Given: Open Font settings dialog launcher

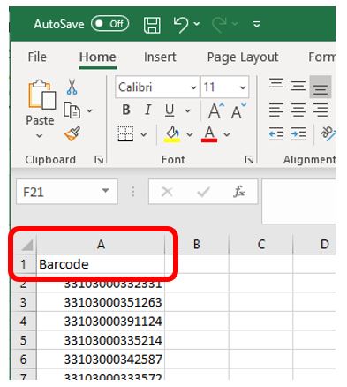Looking at the screenshot, I should click(249, 160).
